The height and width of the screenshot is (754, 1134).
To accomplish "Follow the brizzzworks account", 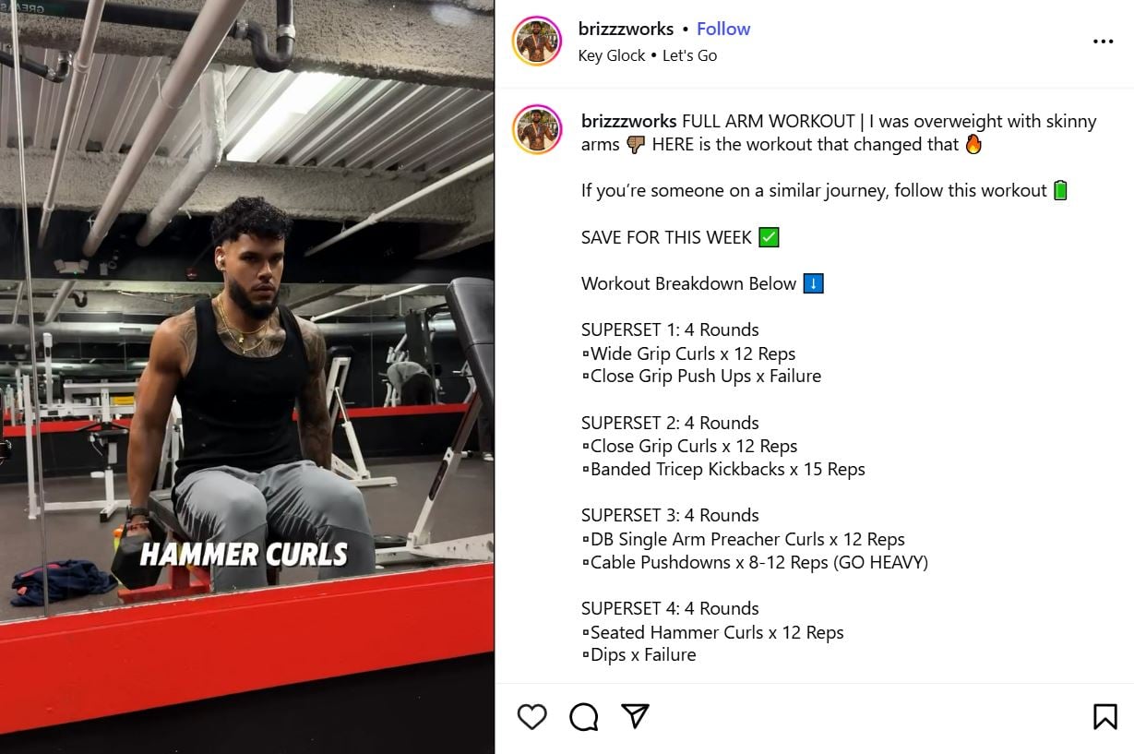I will point(722,29).
